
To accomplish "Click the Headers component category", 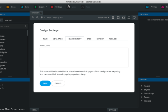I will click(3, 49).
